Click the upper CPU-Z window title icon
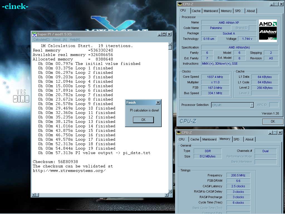Image resolution: width=285 pixels, height=214 pixels. click(x=180, y=4)
